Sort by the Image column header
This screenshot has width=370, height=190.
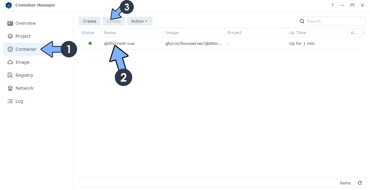194,32
